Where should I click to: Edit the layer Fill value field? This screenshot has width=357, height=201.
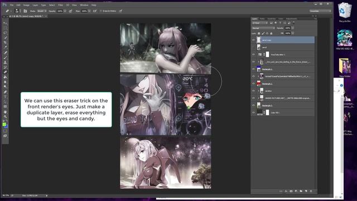point(288,33)
